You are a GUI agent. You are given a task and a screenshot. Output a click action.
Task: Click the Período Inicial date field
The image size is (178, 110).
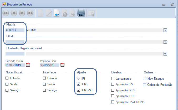[x=15, y=65]
